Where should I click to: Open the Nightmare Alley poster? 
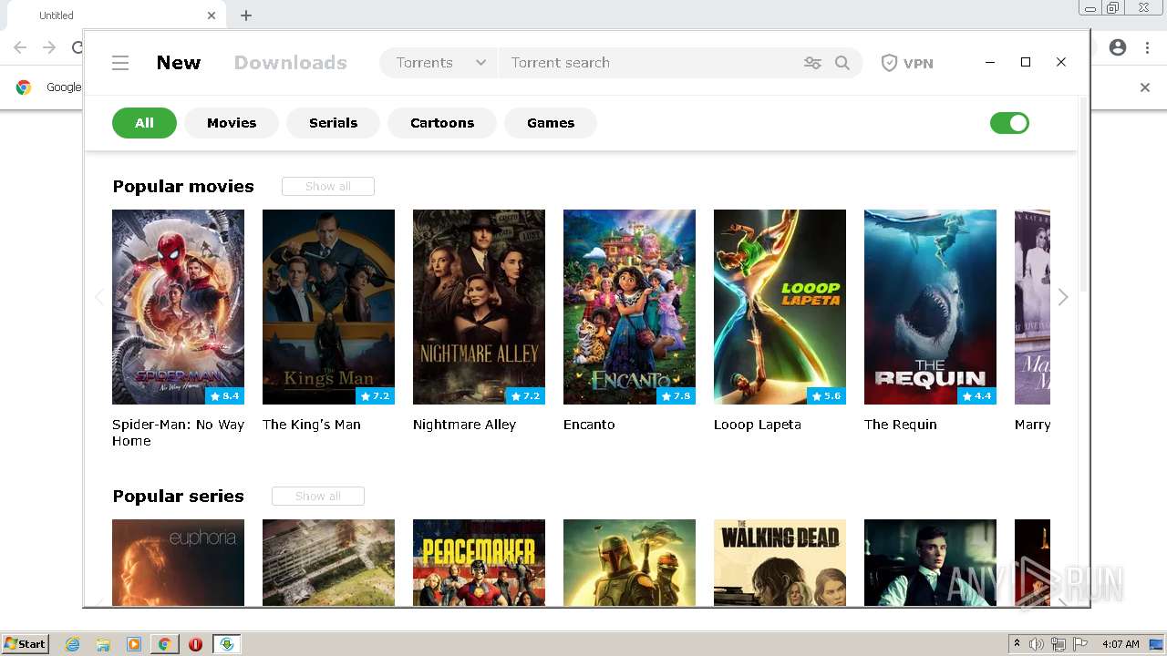(479, 307)
